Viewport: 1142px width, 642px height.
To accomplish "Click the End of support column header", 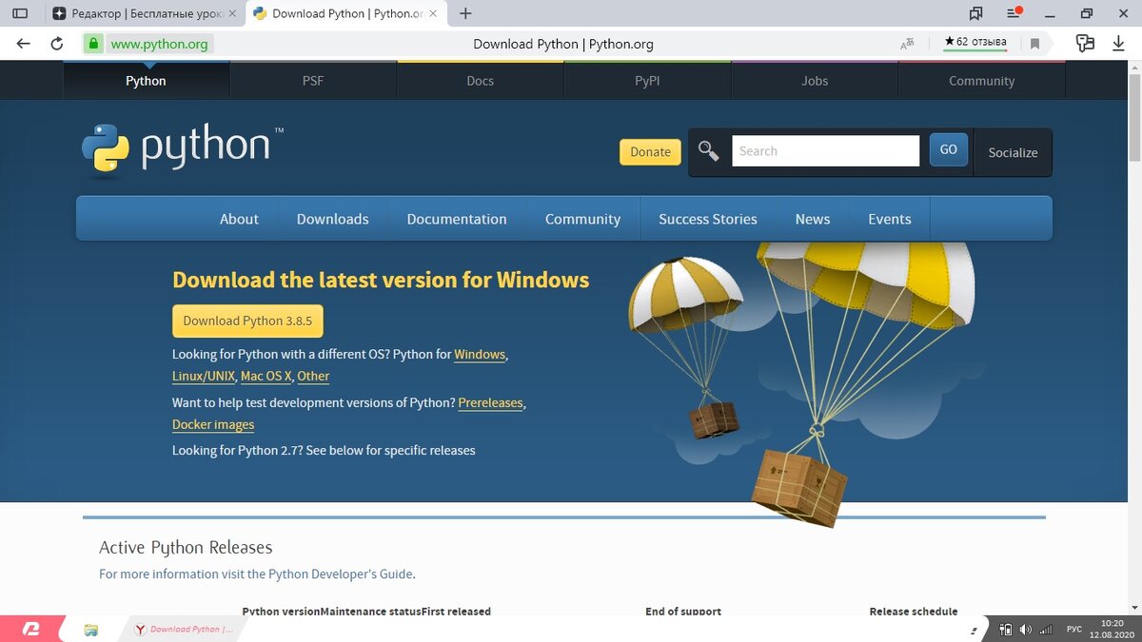I will coord(683,611).
